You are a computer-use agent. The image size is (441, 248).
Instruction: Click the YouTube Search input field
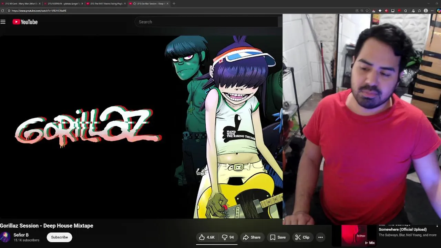(x=207, y=22)
